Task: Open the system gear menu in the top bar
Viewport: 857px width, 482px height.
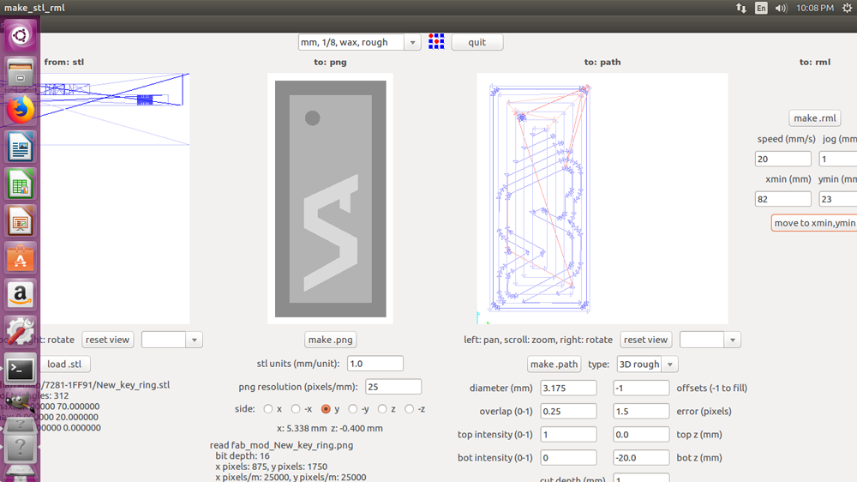Action: (847, 8)
